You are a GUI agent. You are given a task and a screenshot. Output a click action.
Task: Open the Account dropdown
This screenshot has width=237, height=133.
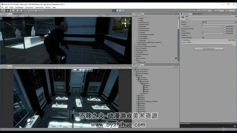(x=207, y=11)
